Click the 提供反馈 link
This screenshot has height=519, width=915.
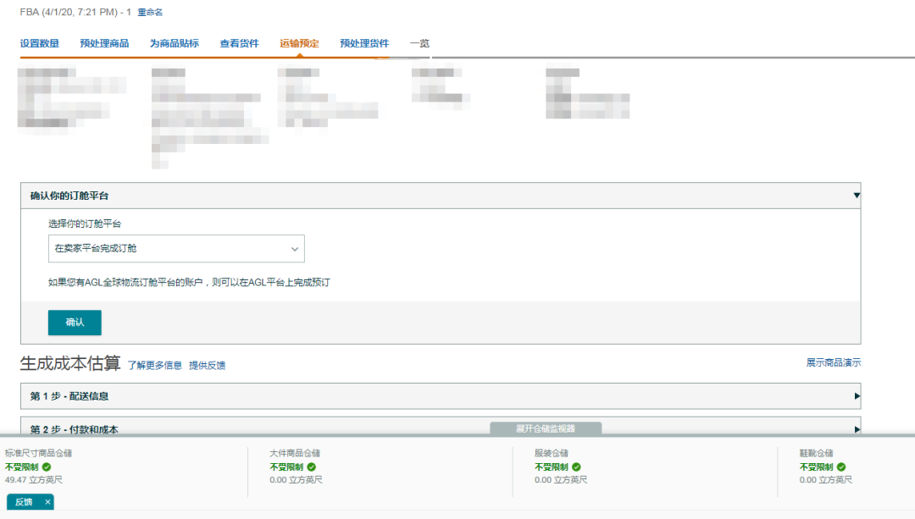[x=208, y=365]
